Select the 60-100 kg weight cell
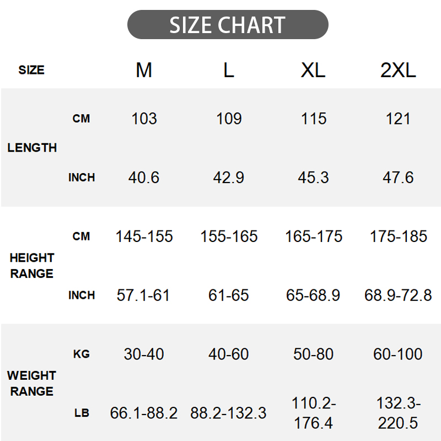Screen dimensions: 441x441 click(x=398, y=354)
